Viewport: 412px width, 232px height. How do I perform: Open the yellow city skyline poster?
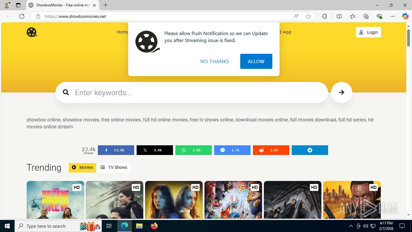pyautogui.click(x=352, y=200)
